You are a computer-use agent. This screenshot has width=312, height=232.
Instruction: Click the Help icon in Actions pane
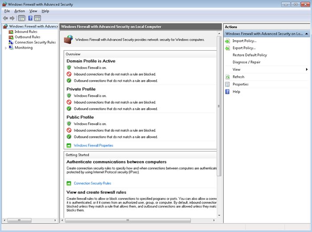227,92
